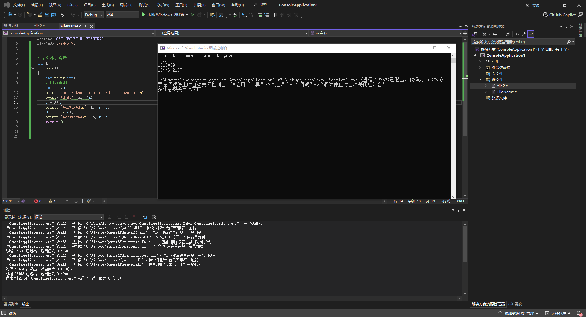Click the navigate backward arrow icon

pyautogui.click(x=10, y=15)
